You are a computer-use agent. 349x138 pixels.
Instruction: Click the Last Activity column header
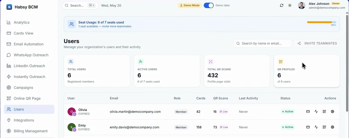(x=248, y=98)
